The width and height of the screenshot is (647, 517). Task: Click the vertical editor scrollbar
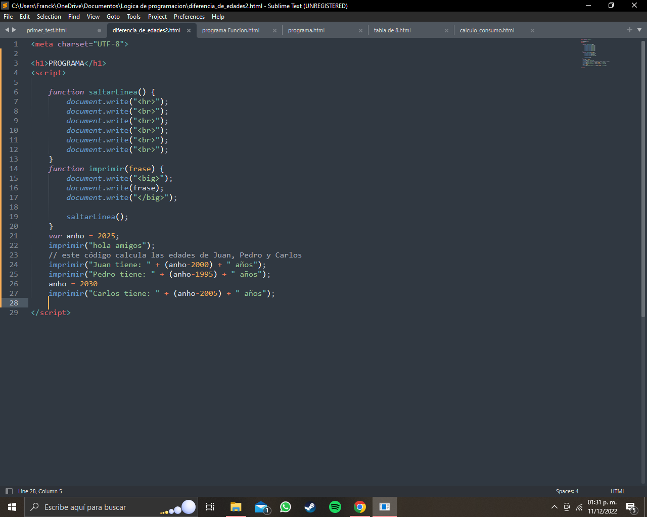643,178
